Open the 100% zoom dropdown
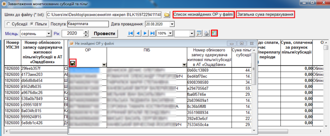Image resolution: width=330 pixels, height=136 pixels. (x=170, y=33)
